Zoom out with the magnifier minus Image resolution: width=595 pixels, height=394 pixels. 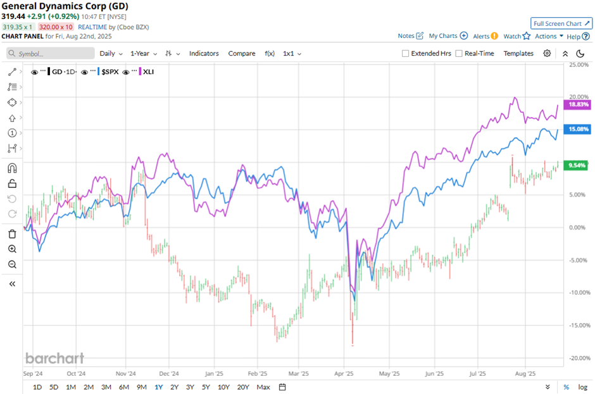point(12,264)
